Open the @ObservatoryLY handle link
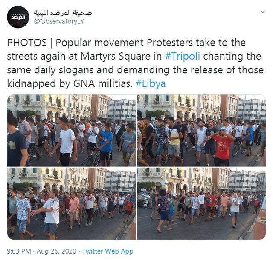Viewport: 273px width, 260px height. (59, 21)
